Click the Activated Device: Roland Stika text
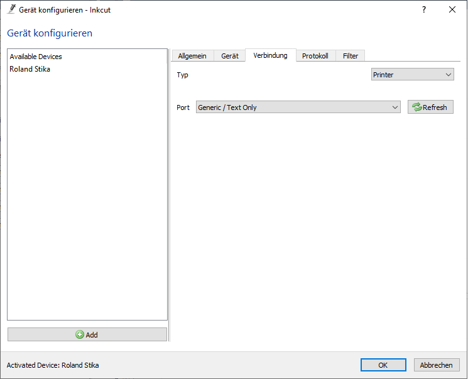Screen dimensions: 468x379 click(x=53, y=365)
